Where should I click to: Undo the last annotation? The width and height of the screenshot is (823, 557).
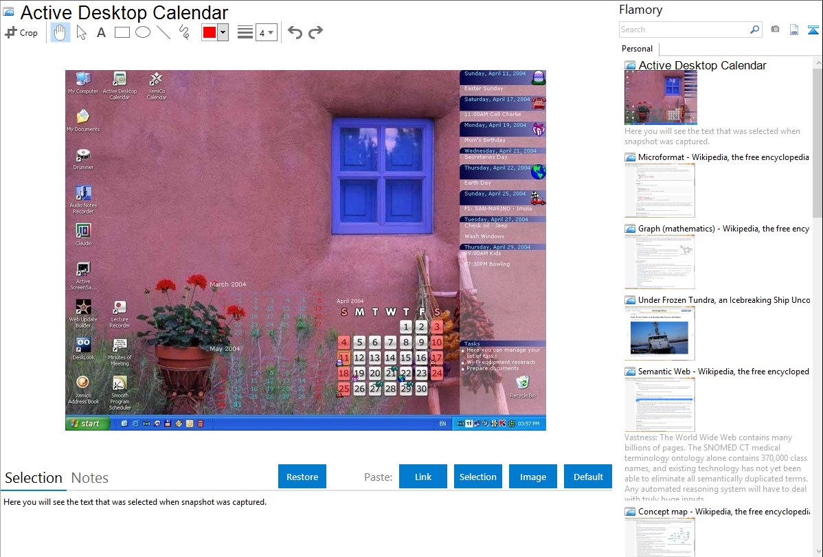[x=295, y=32]
